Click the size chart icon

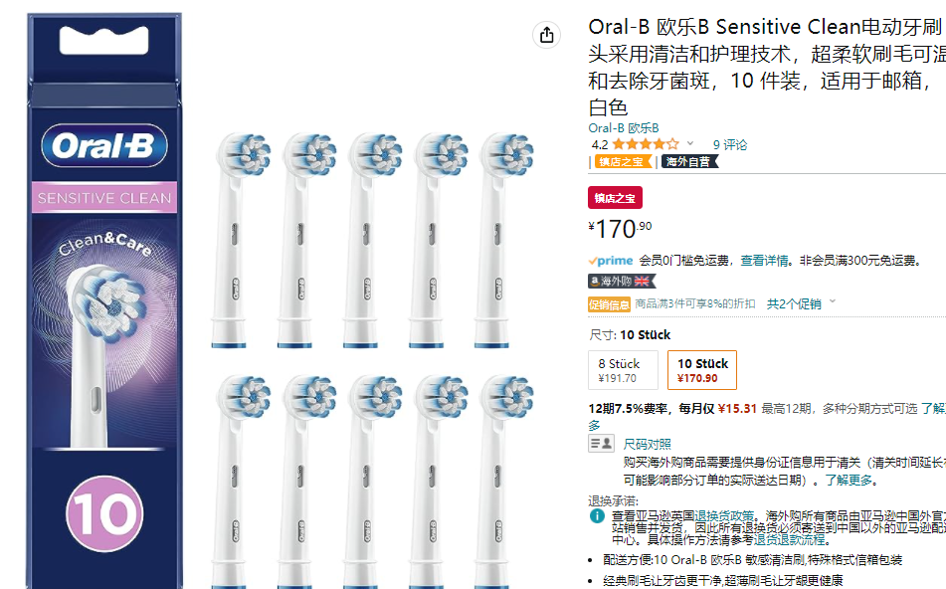pyautogui.click(x=600, y=444)
